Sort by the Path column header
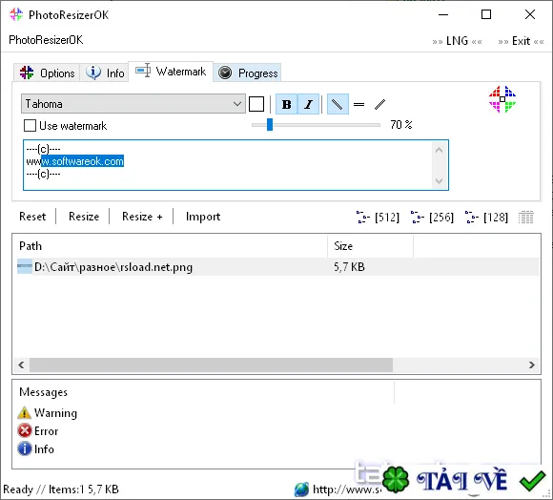Viewport: 553px width, 500px height. [x=170, y=246]
